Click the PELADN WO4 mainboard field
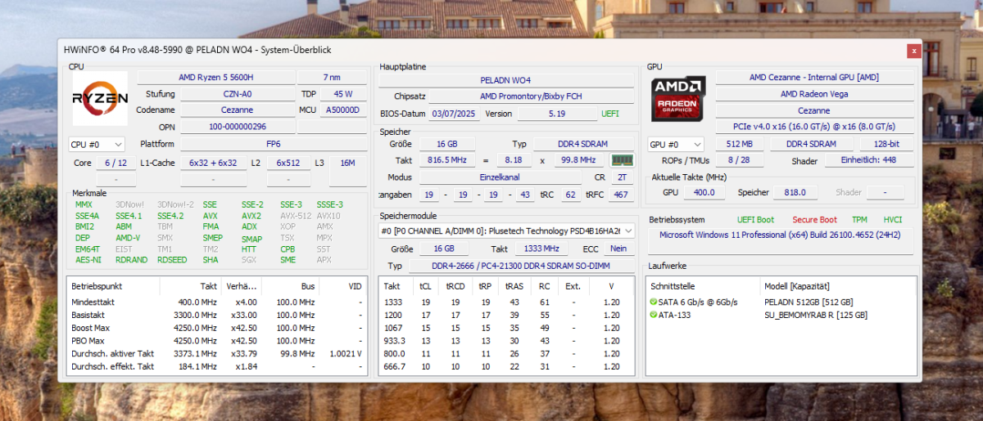Viewport: 983px width, 421px height. click(x=505, y=80)
